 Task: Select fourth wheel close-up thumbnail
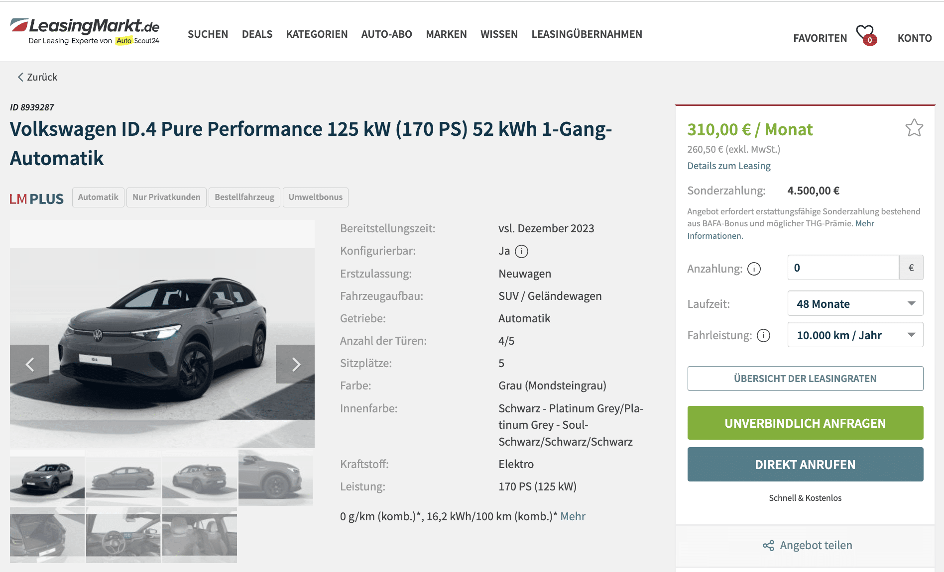click(276, 477)
